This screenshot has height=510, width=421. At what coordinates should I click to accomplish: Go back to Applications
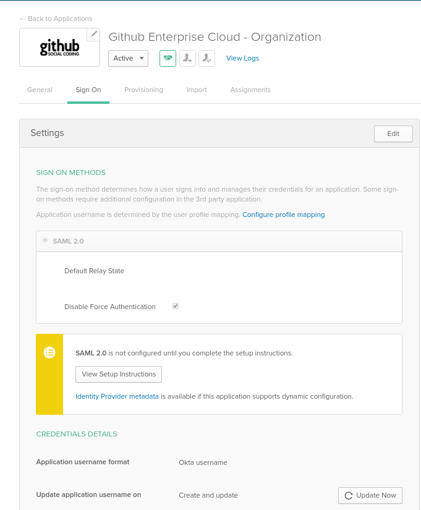pyautogui.click(x=56, y=19)
